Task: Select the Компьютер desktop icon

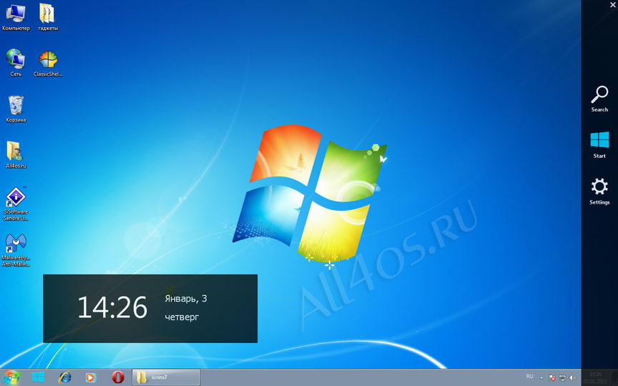Action: tap(16, 17)
